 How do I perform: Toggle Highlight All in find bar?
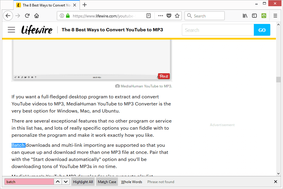tap(83, 182)
